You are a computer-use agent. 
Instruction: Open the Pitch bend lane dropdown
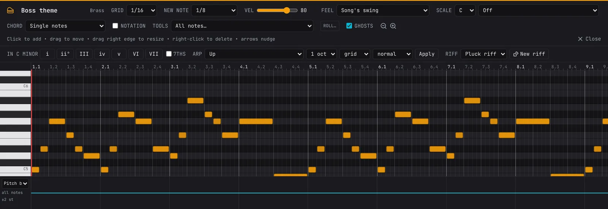(x=15, y=184)
